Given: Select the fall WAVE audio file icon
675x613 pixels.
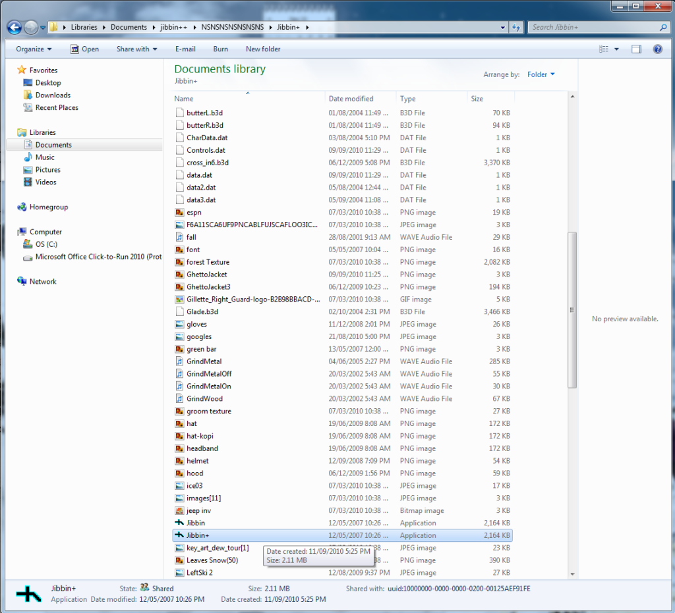Looking at the screenshot, I should 179,237.
